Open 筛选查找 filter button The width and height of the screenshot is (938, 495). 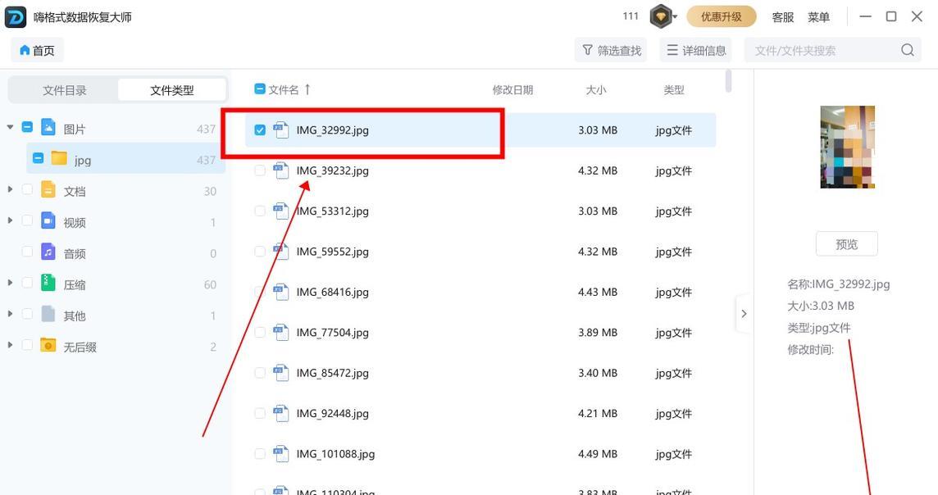tap(611, 50)
